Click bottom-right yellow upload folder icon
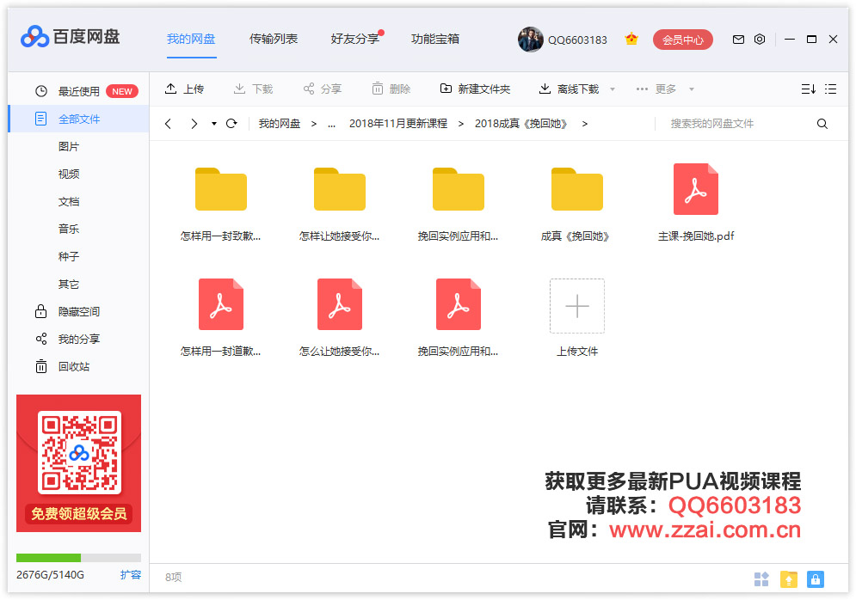856x600 pixels. point(788,579)
